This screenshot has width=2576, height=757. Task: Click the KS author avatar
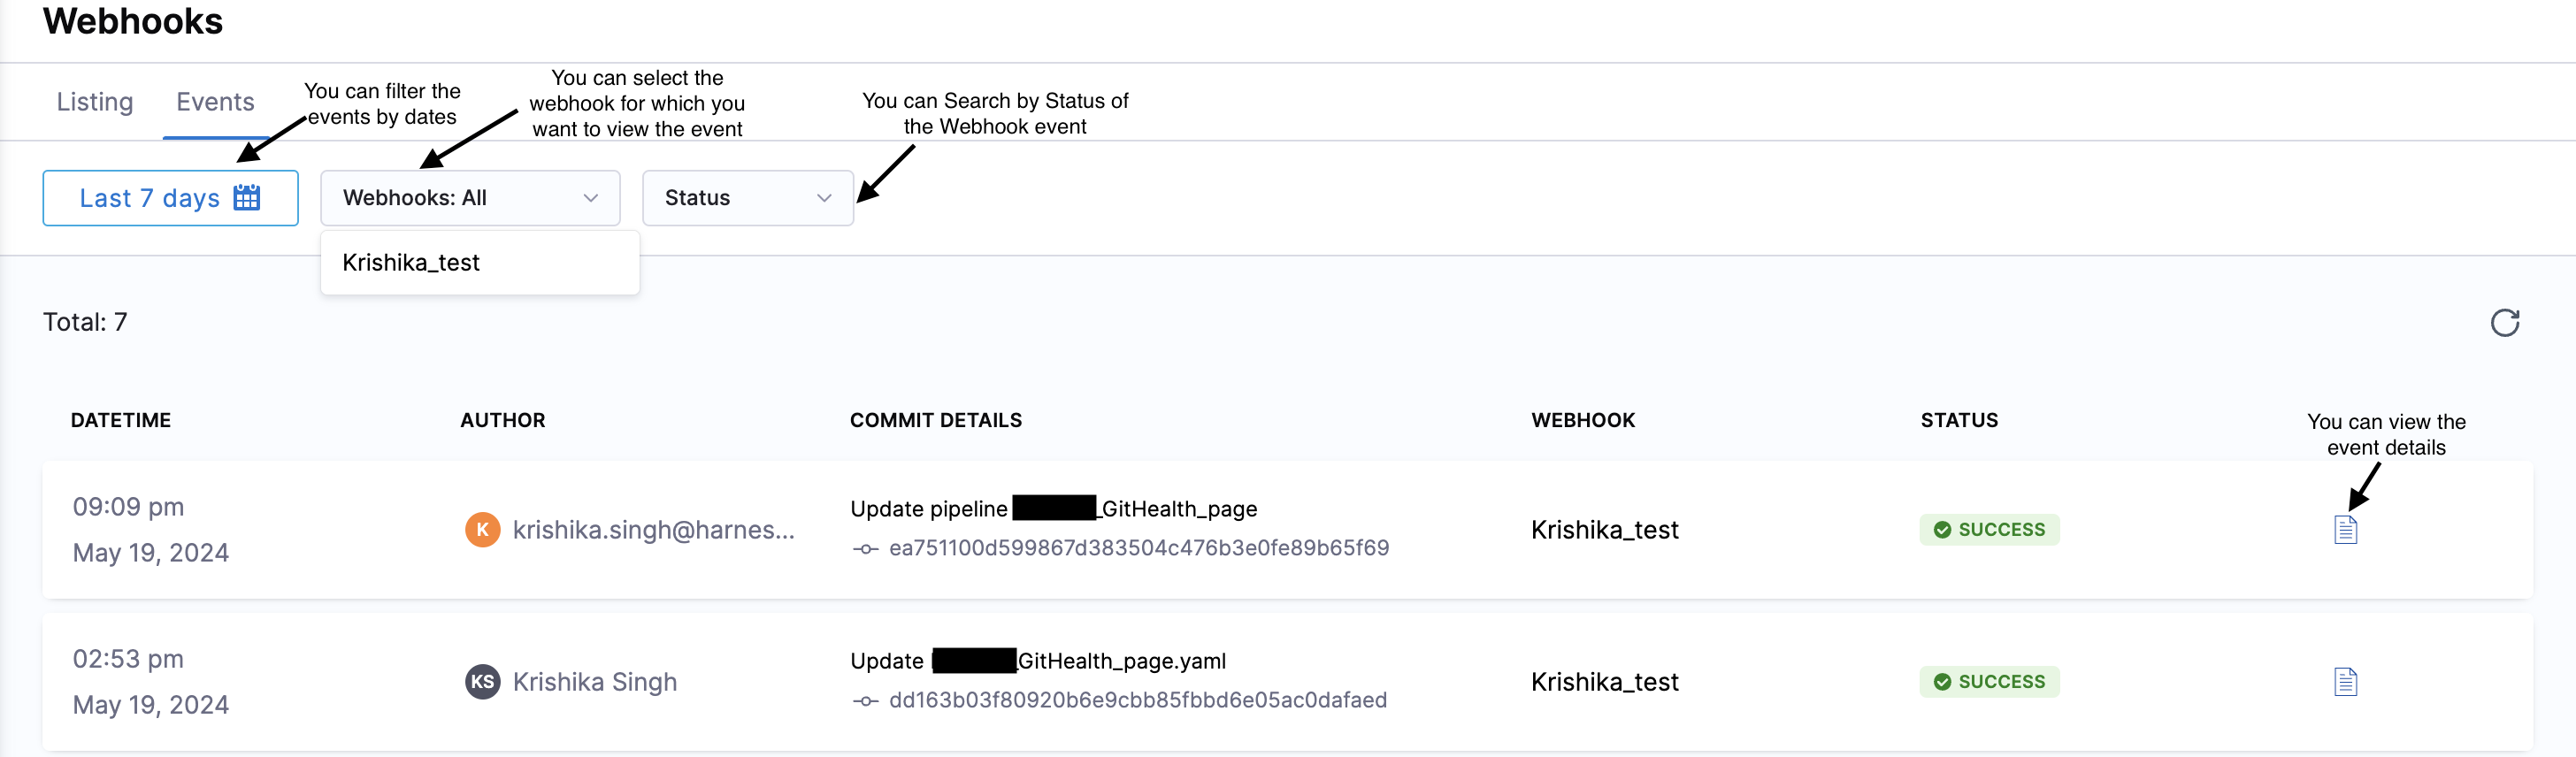[x=482, y=682]
